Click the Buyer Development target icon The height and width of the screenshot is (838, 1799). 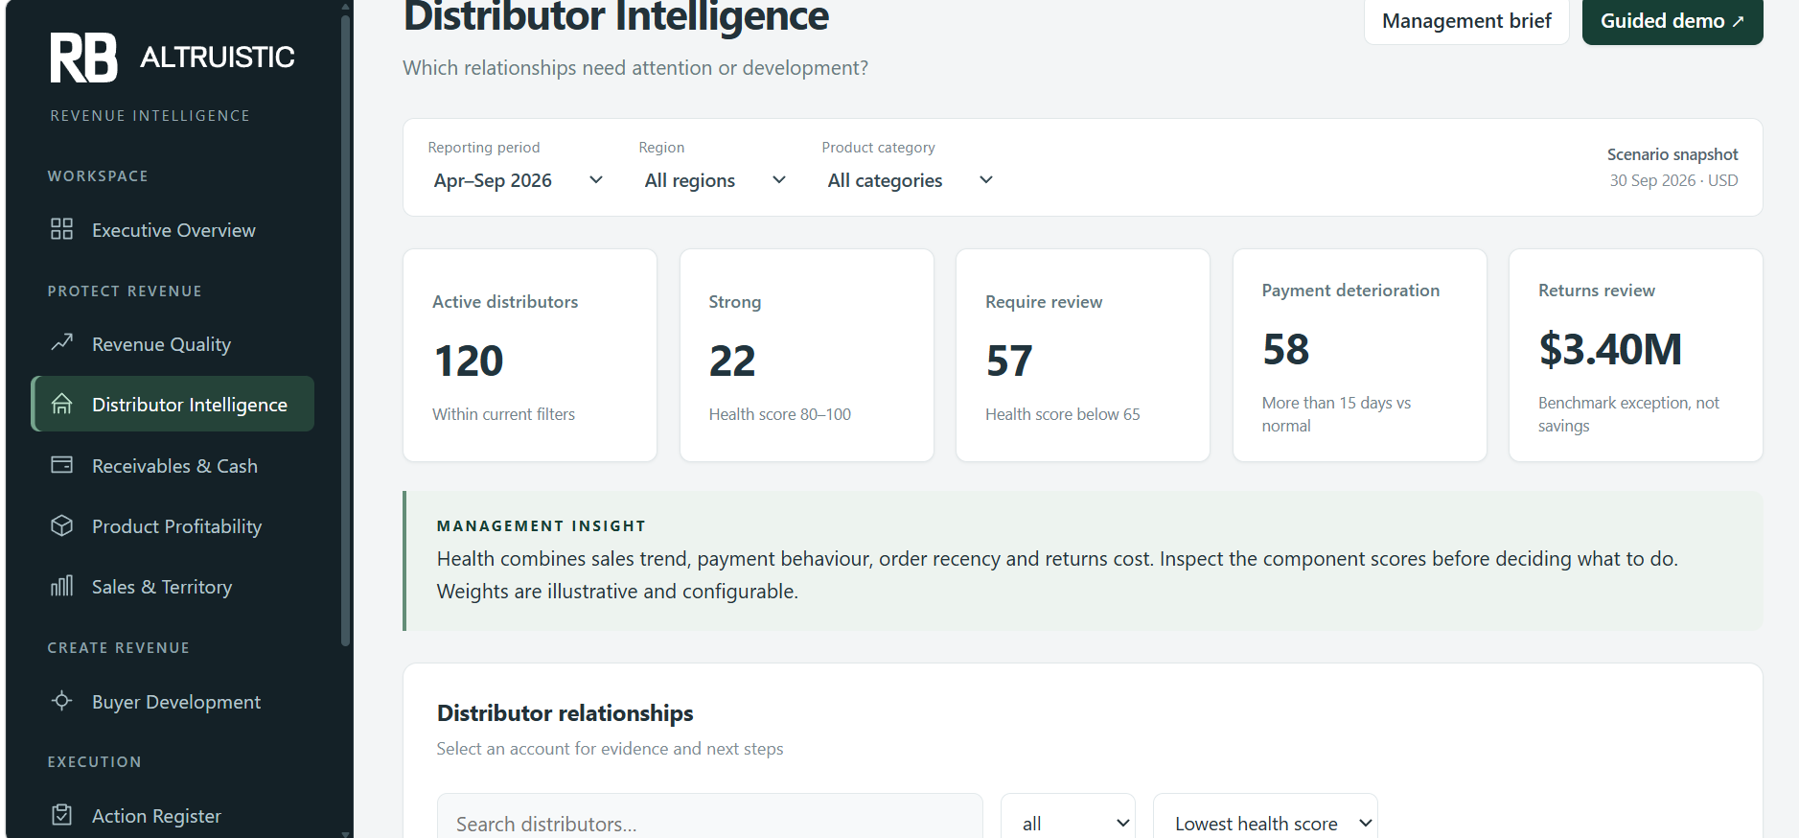pos(62,701)
